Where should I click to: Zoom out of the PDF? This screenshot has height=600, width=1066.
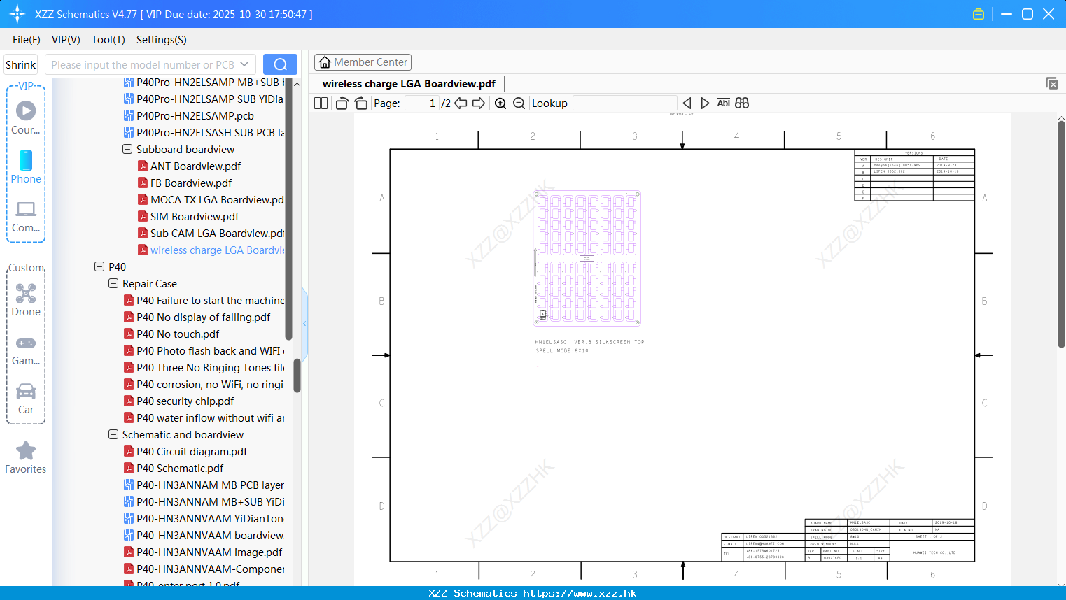pos(519,103)
